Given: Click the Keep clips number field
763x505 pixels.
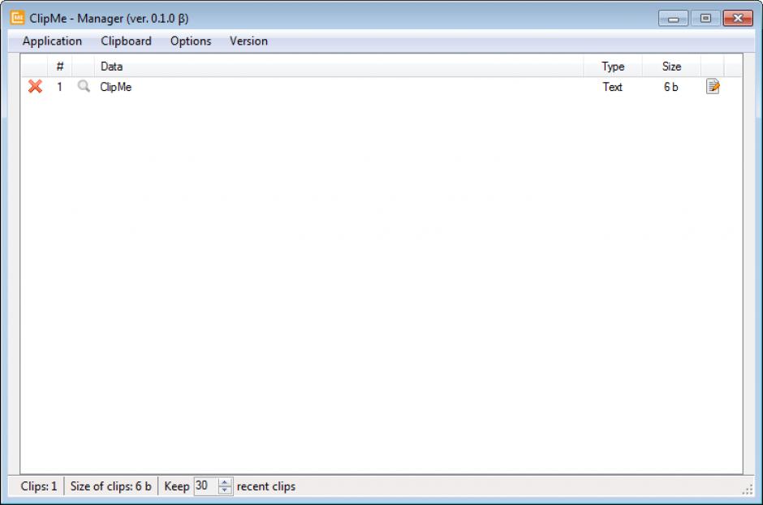Looking at the screenshot, I should (x=205, y=486).
